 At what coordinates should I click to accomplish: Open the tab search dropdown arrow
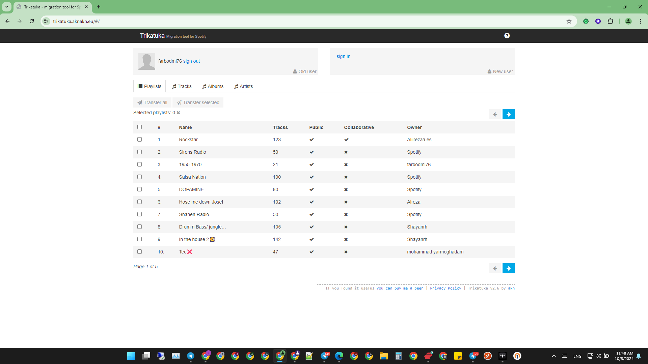tap(7, 7)
